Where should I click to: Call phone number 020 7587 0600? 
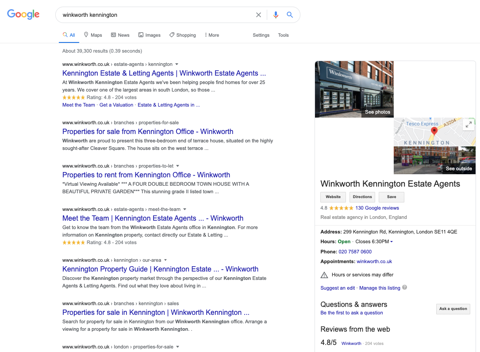[x=355, y=252]
